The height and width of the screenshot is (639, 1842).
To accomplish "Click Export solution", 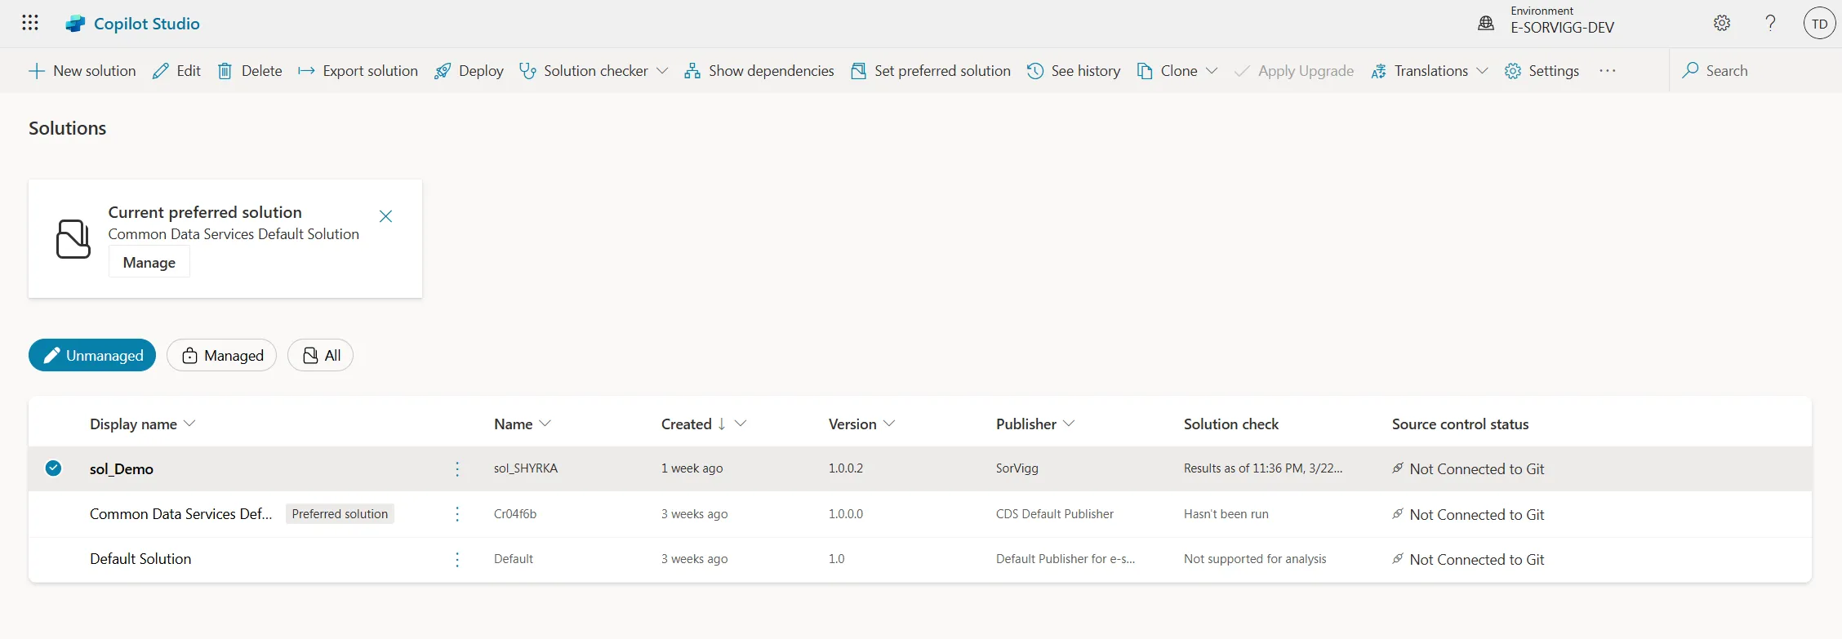I will click(x=358, y=71).
